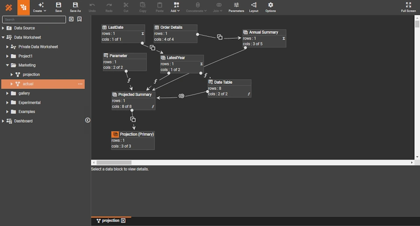The width and height of the screenshot is (420, 226).
Task: Collapse the left tree panel
Action: [88, 120]
